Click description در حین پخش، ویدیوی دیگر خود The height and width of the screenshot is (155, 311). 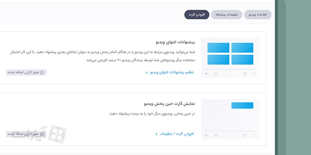click(x=152, y=114)
